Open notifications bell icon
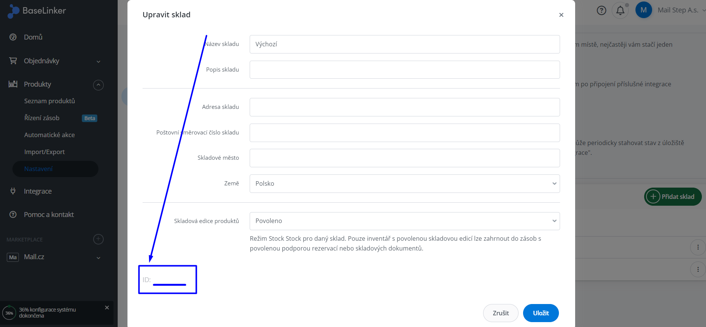 620,11
